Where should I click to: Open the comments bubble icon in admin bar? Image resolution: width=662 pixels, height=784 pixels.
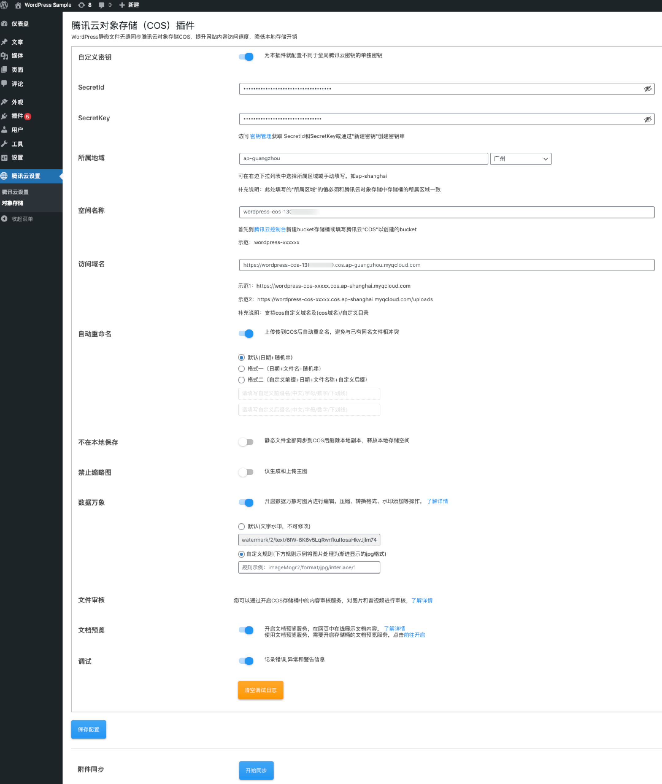[x=101, y=5]
